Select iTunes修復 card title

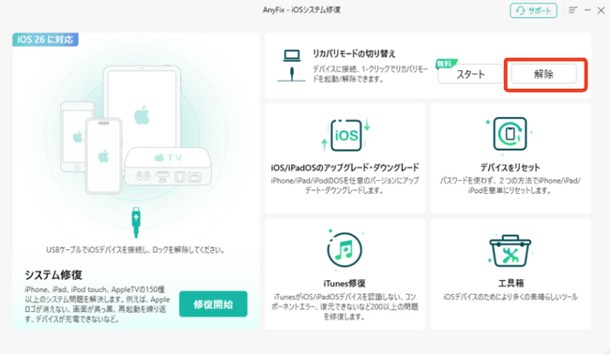(x=344, y=283)
